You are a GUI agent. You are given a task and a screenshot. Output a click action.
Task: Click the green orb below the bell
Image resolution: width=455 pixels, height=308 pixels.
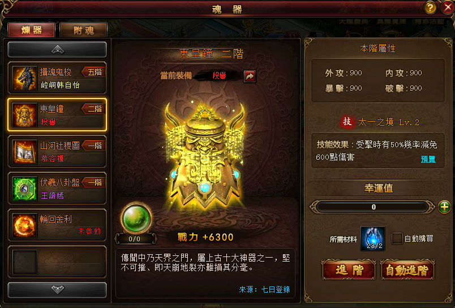pyautogui.click(x=136, y=219)
